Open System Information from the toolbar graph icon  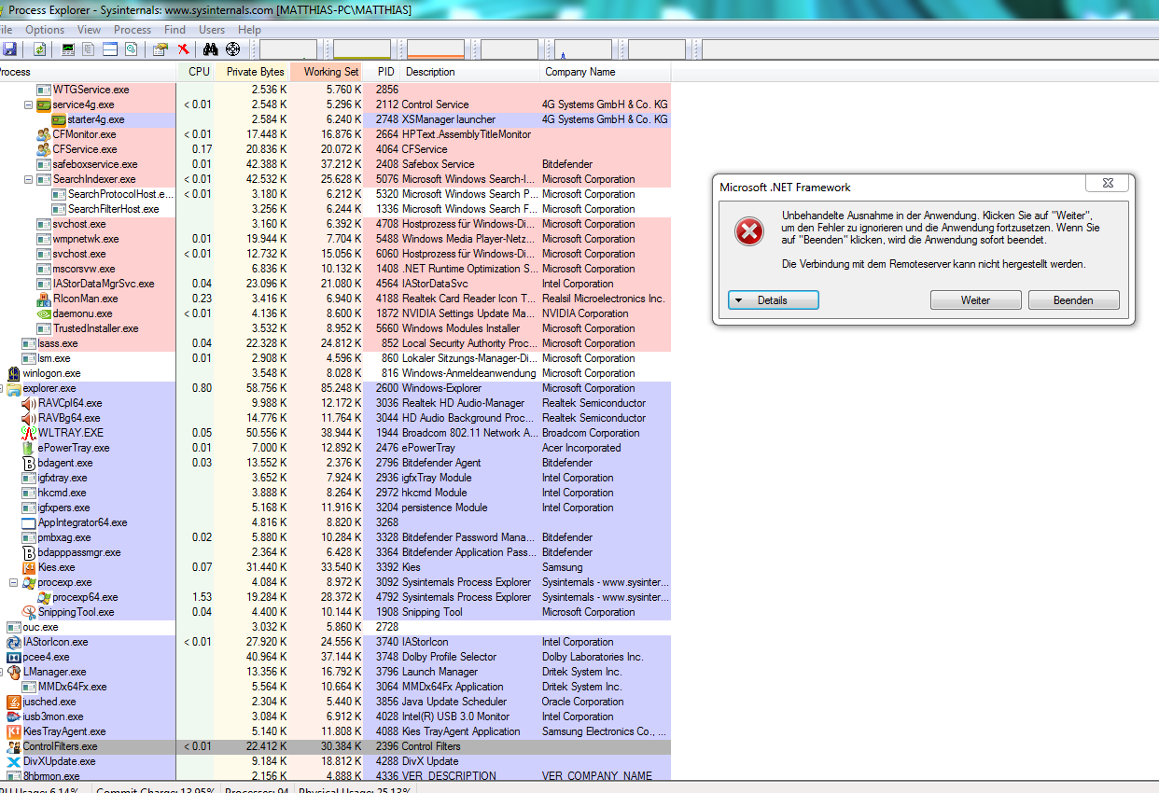point(68,49)
